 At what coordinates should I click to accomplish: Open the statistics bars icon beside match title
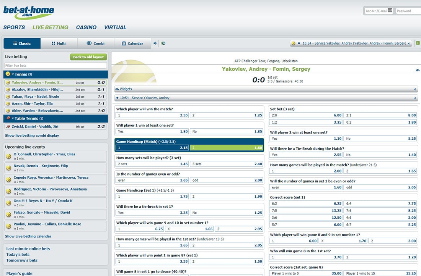[x=417, y=70]
